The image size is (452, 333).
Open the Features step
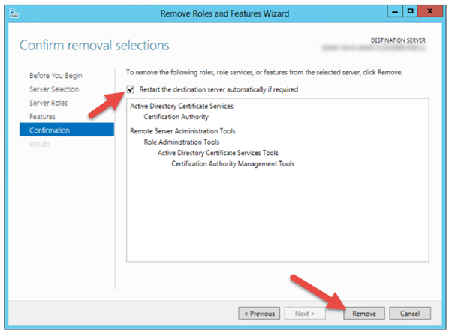click(42, 117)
